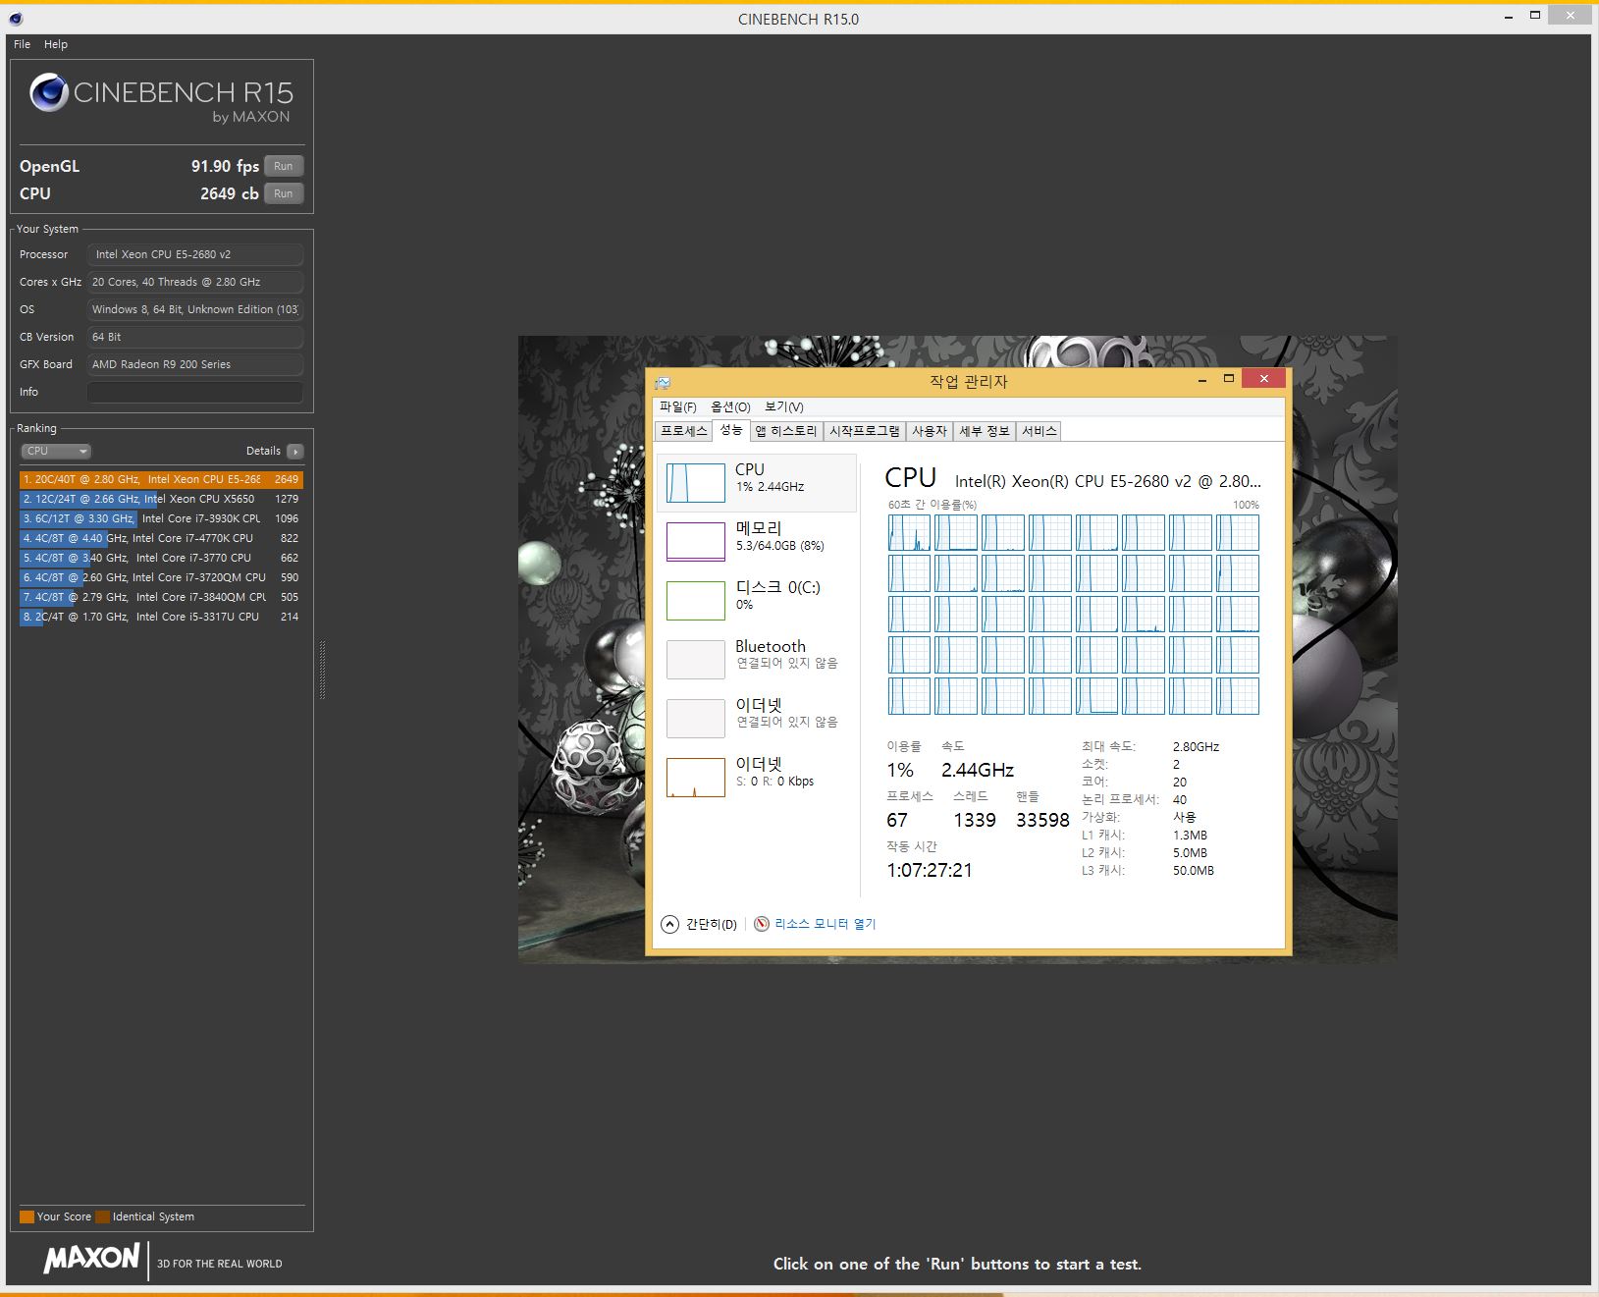Click the Identical System legend swatch
This screenshot has width=1599, height=1297.
click(x=102, y=1216)
